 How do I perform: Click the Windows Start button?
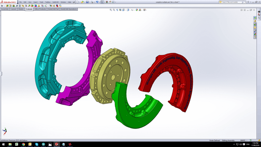[3, 144]
